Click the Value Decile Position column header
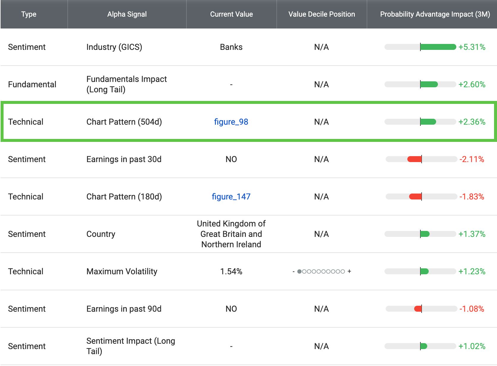The image size is (497, 366). [x=322, y=14]
